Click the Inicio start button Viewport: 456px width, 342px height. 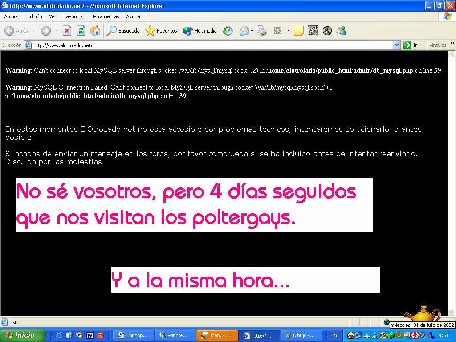pos(22,335)
